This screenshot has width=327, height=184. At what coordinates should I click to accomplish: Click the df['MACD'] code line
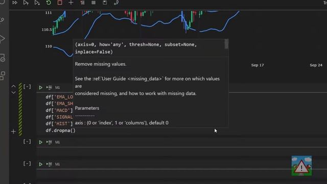tap(59, 110)
